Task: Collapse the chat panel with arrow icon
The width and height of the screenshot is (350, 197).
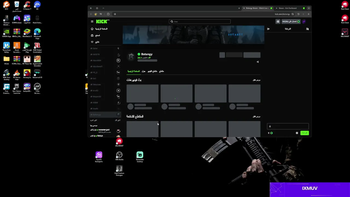Action: click(x=268, y=29)
